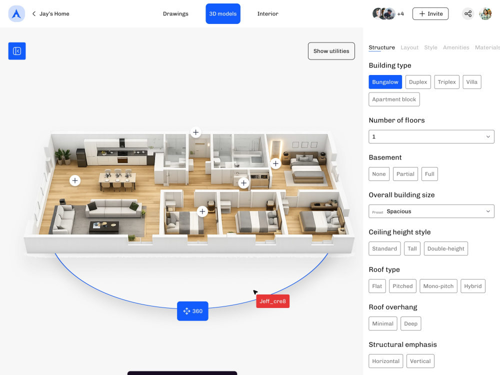Screen dimensions: 500x375
Task: Open the user profile avatar
Action: click(x=485, y=13)
